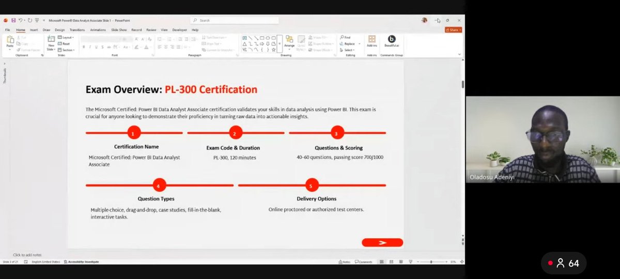
Task: Switch to the Slide Show tab
Action: point(119,30)
